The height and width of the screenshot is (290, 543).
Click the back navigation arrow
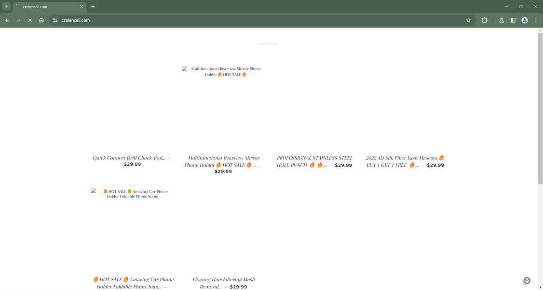[7, 20]
